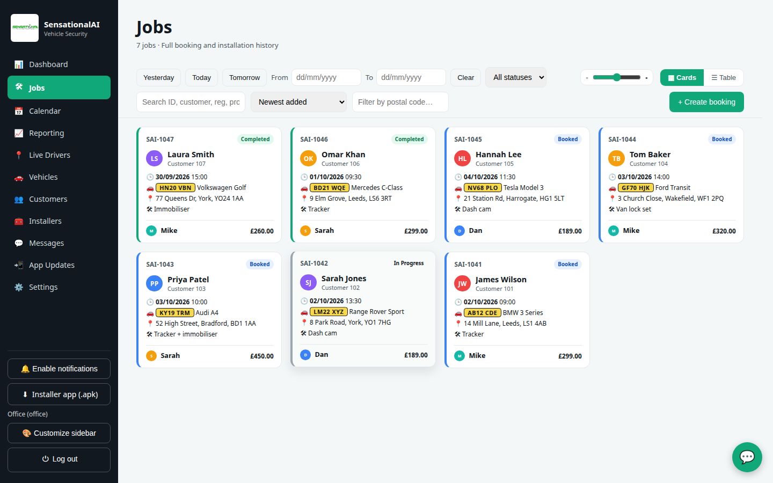Open Reporting from the sidebar
This screenshot has width=773, height=483.
coord(59,133)
